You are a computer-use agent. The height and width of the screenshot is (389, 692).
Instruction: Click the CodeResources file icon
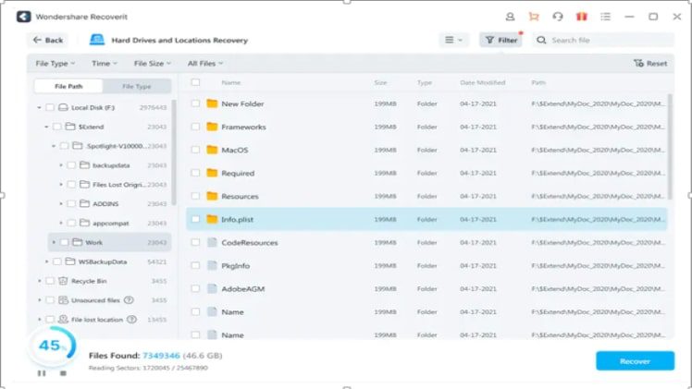coord(212,242)
